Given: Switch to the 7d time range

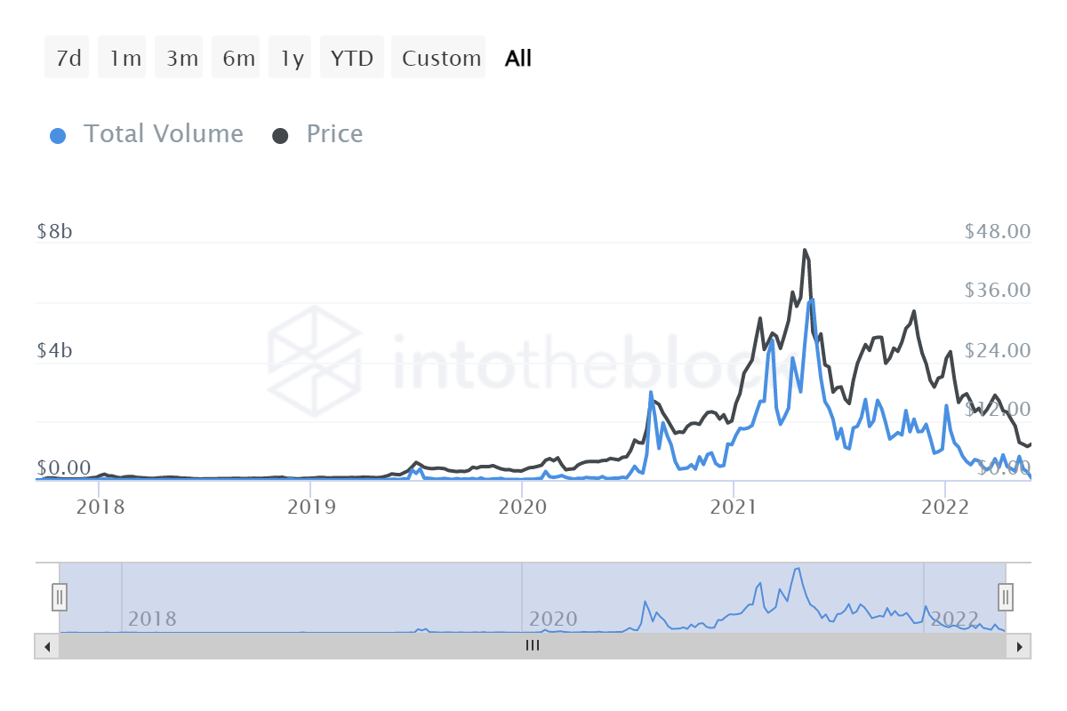Looking at the screenshot, I should [x=67, y=57].
